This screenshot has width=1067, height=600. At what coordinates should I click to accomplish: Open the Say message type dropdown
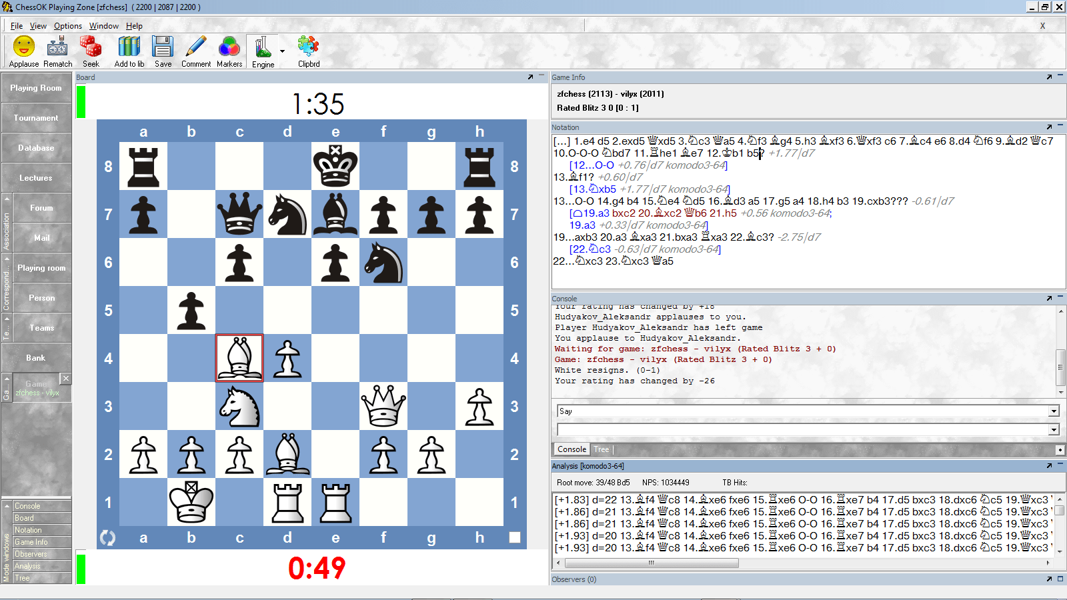(x=1054, y=411)
